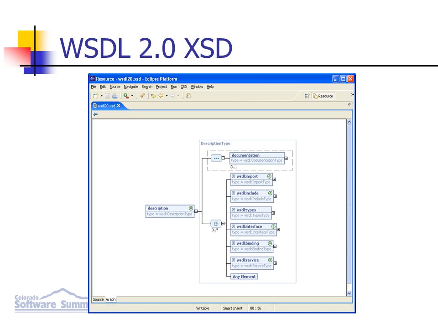Expand the wsdl:service plus box
The width and height of the screenshot is (438, 328).
[275, 263]
